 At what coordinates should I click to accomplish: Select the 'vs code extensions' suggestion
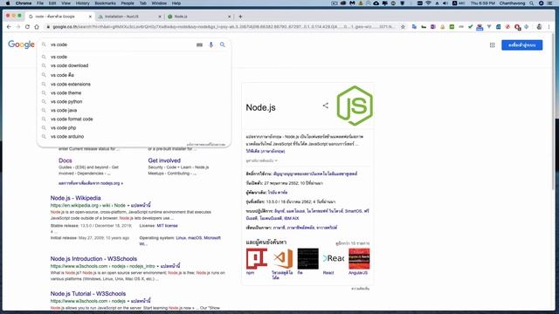coord(134,84)
